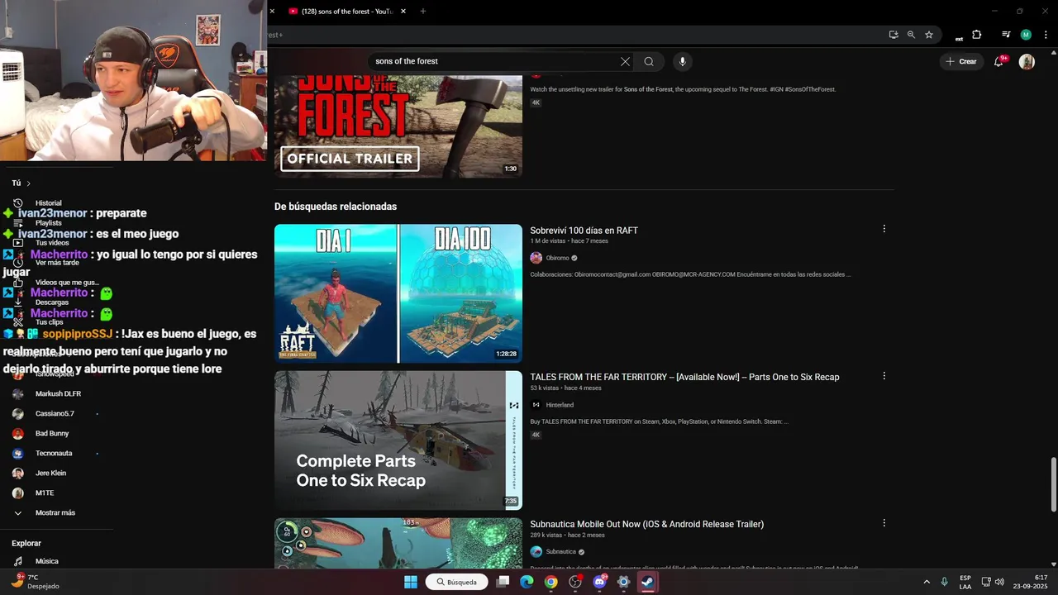The height and width of the screenshot is (595, 1058).
Task: Start voice search with microphone icon
Action: click(x=682, y=61)
